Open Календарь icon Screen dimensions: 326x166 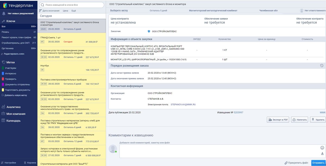point(4,121)
